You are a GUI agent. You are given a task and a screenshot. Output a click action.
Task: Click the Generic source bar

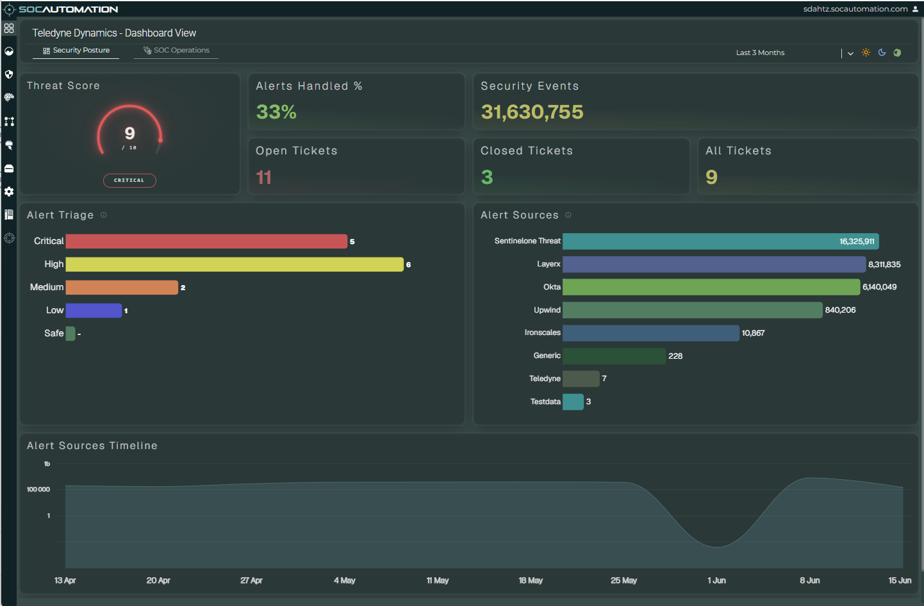[x=614, y=356]
